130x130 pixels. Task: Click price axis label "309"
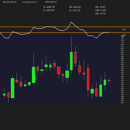coord(122,97)
